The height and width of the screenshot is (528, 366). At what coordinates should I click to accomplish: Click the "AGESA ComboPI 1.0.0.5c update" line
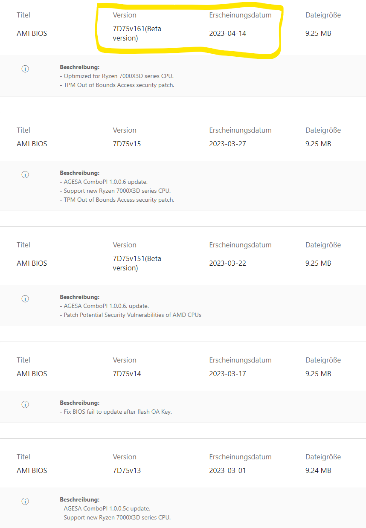[x=107, y=508]
